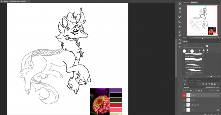Screen dimensions: 221x115
Task: Open the blend mode dropdown
Action: click(x=194, y=87)
